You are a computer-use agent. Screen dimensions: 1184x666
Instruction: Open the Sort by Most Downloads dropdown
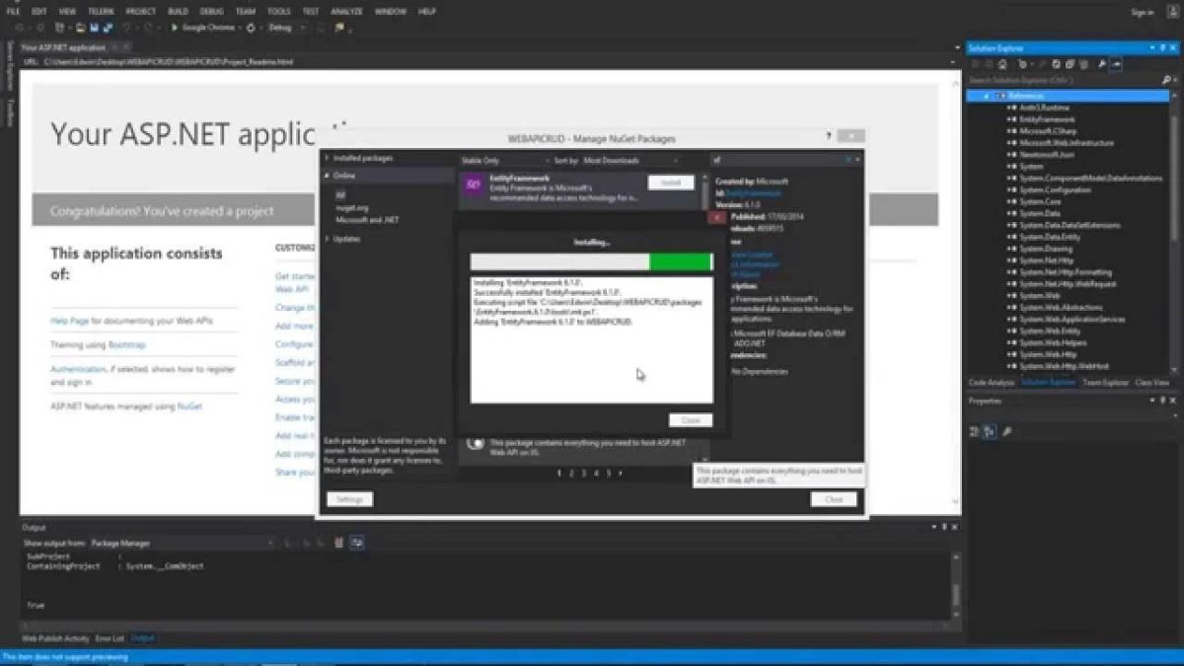[x=629, y=160]
